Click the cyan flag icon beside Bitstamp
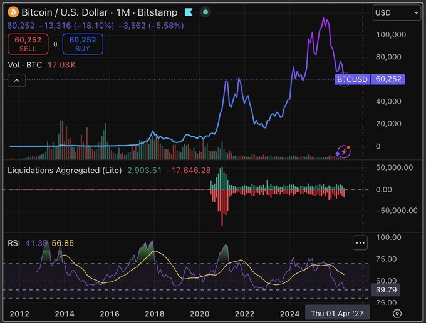 point(189,12)
